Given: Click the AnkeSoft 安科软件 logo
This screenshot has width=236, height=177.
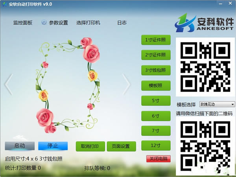Looking at the screenshot, I should pyautogui.click(x=204, y=23).
